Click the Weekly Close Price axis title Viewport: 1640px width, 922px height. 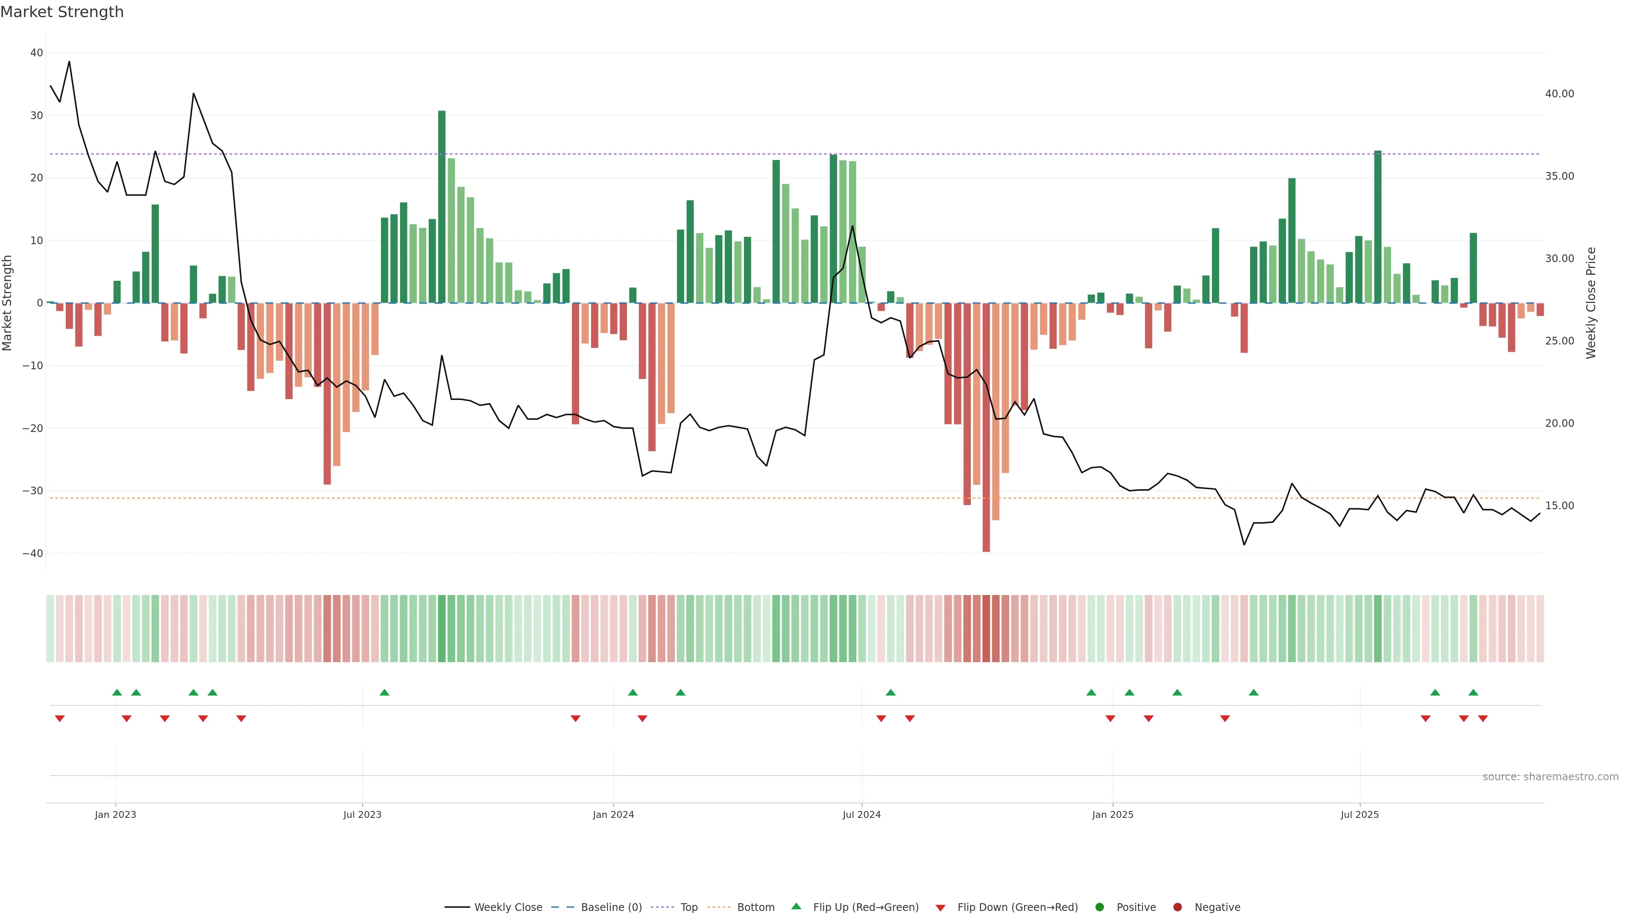click(1591, 303)
